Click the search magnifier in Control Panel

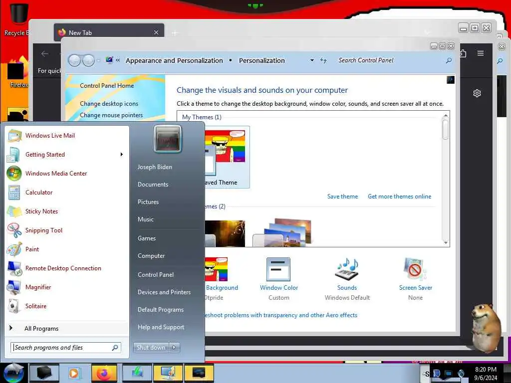(449, 60)
